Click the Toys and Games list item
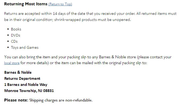Image resolution: width=184 pixels, height=106 pixels. (x=25, y=47)
